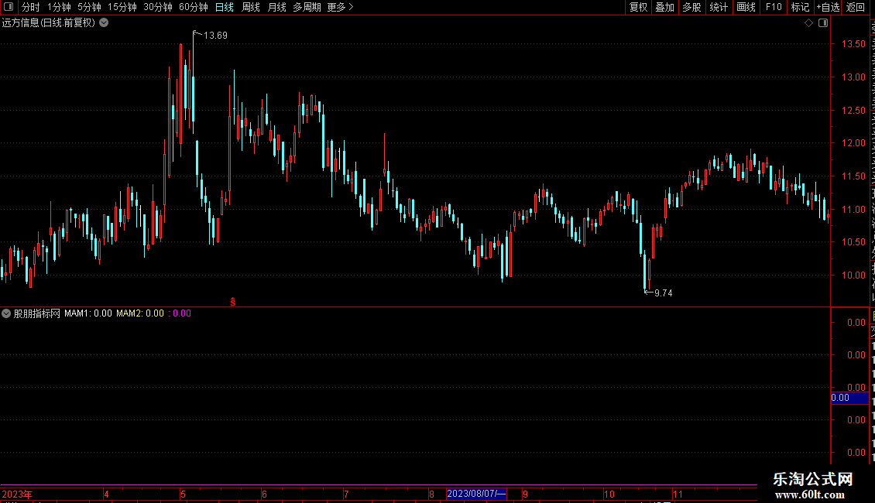Select the 日线 daily chart tab
The image size is (875, 503).
pos(225,7)
